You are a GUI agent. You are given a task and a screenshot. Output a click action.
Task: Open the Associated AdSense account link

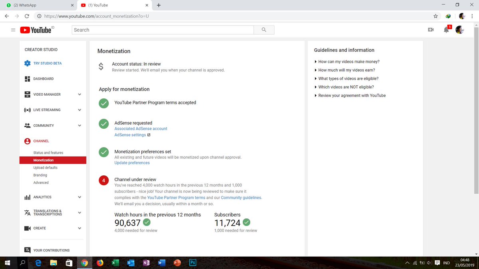click(141, 129)
